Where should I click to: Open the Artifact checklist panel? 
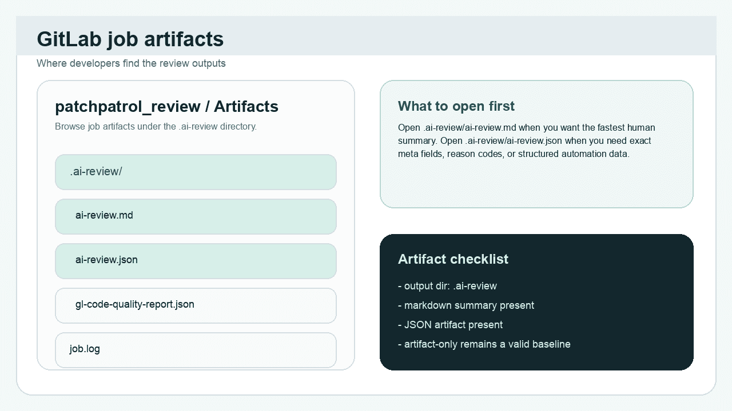point(536,302)
